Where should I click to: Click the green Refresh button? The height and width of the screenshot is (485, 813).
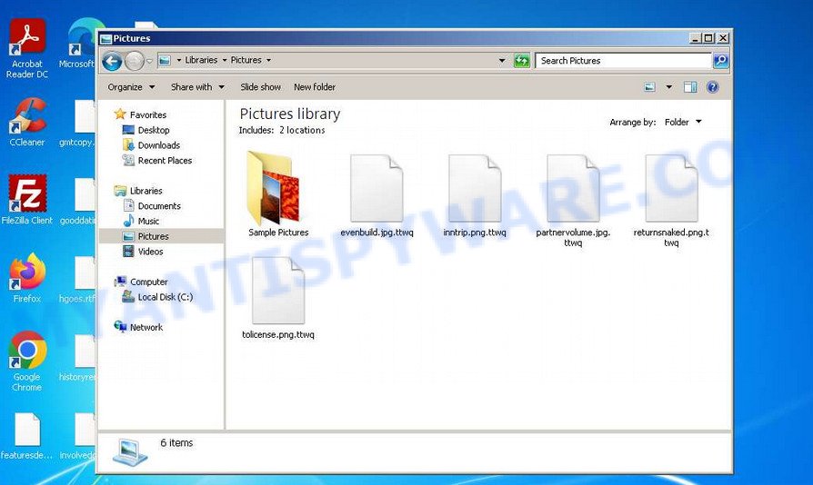[x=522, y=61]
